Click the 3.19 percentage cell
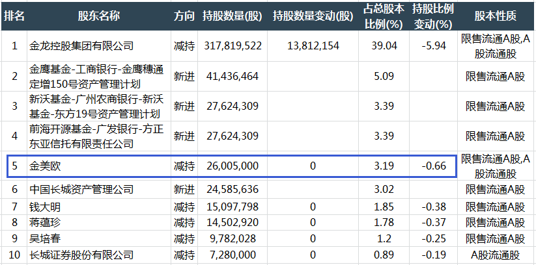The image size is (536, 265). (x=384, y=166)
